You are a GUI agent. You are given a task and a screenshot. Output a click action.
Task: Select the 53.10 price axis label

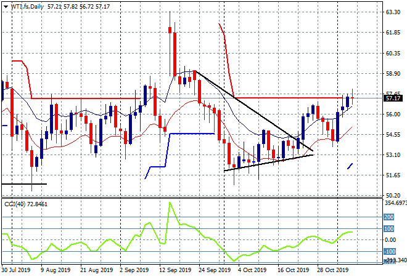(x=393, y=155)
